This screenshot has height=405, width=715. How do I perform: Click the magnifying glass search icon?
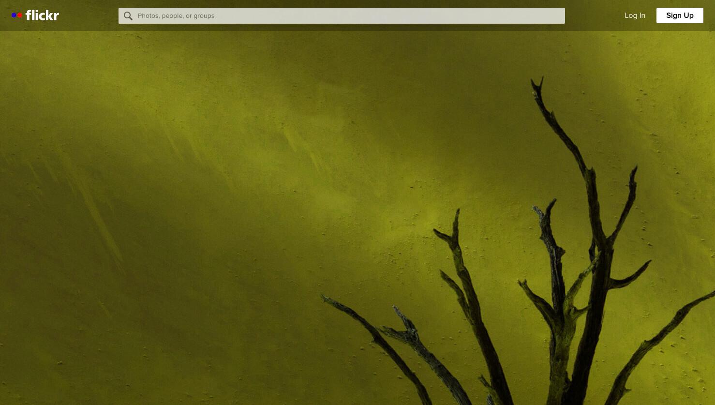(x=128, y=16)
